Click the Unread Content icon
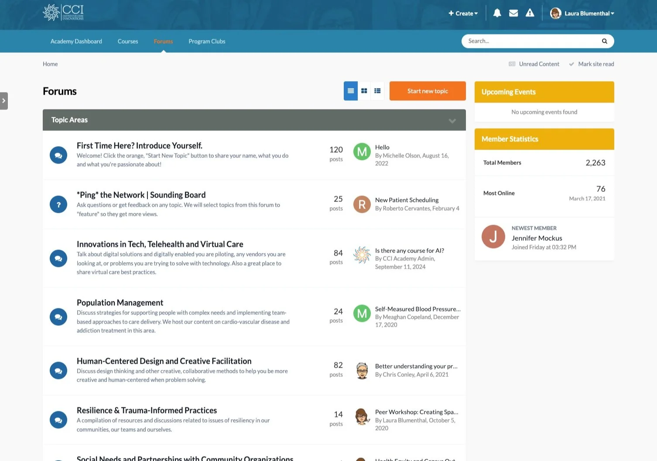657x461 pixels. [512, 64]
